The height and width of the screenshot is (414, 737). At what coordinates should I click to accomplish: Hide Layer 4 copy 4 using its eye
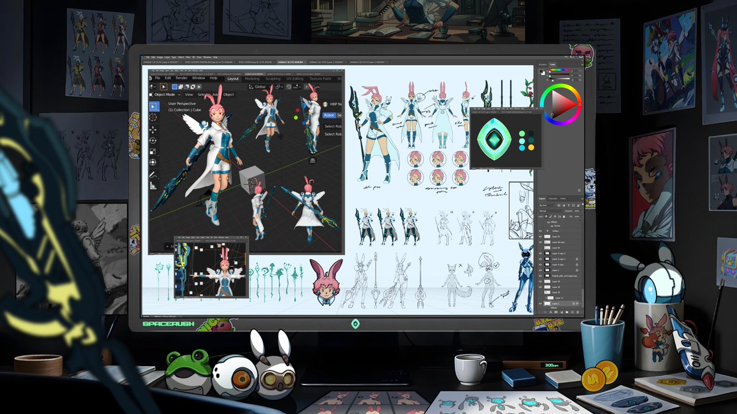coord(540,253)
